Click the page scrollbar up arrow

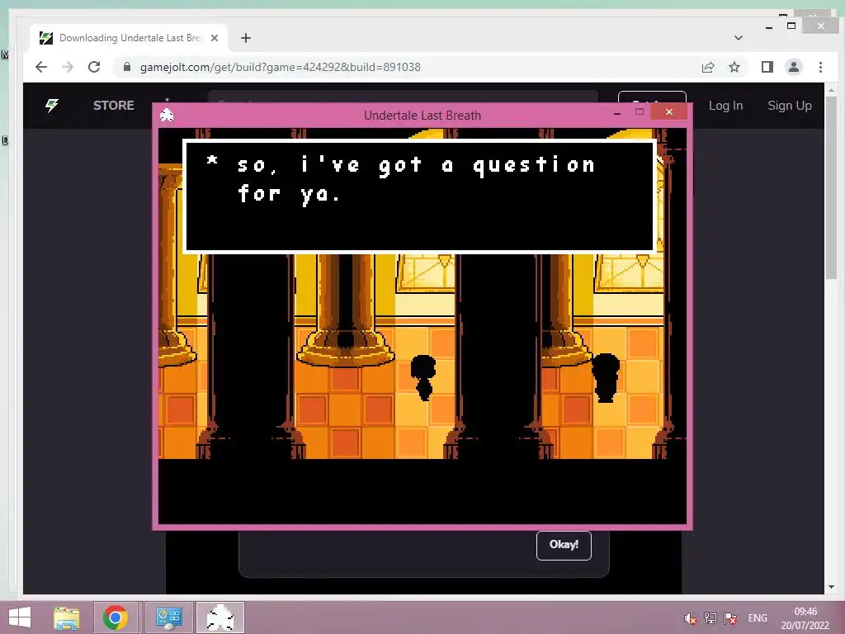830,90
